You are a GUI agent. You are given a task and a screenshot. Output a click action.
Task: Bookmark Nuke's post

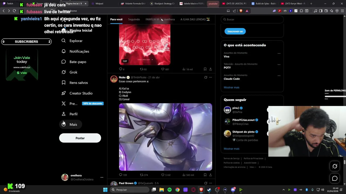[x=205, y=175]
